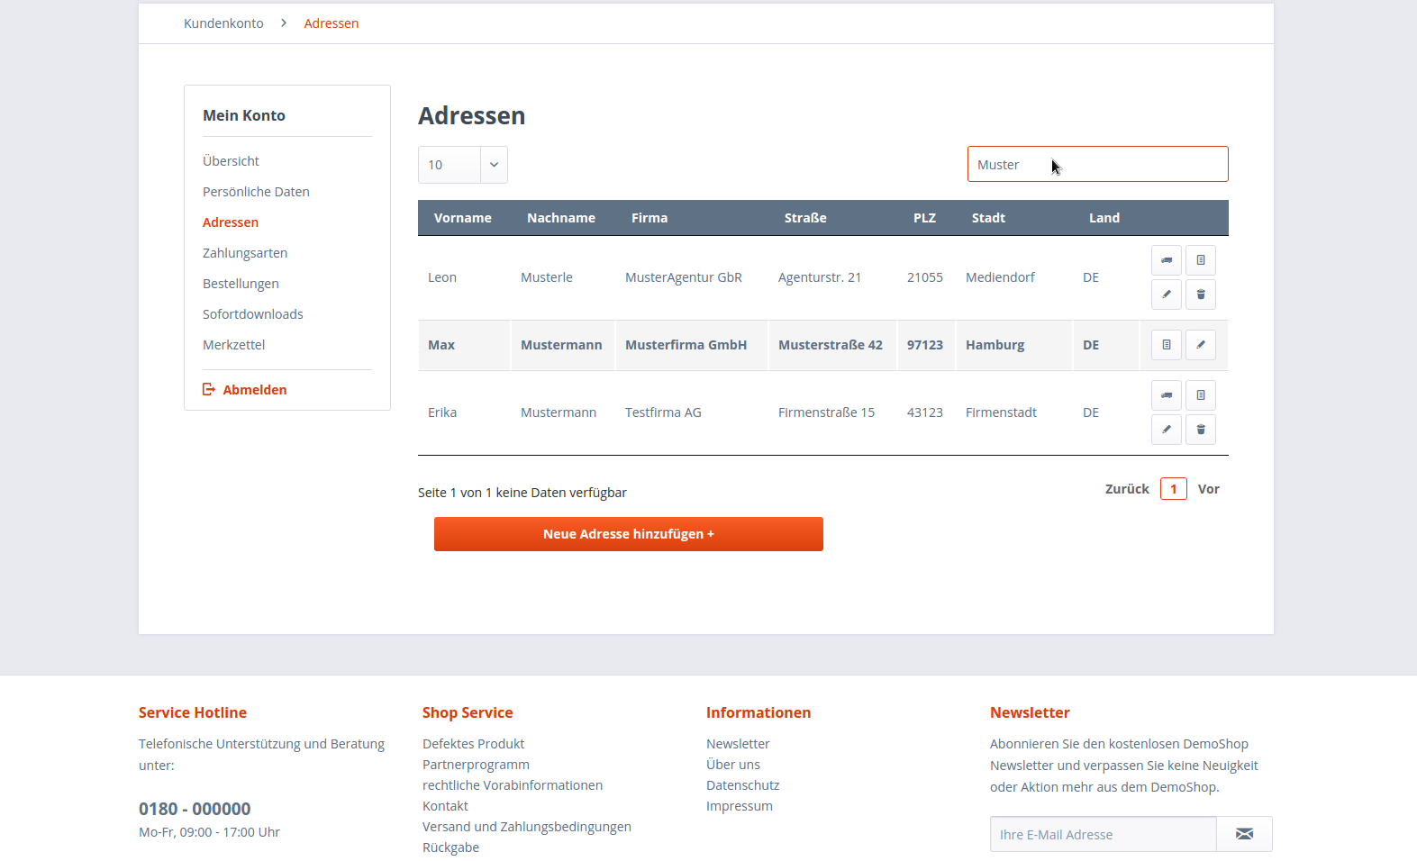Click Adressen breadcrumb link

(332, 23)
